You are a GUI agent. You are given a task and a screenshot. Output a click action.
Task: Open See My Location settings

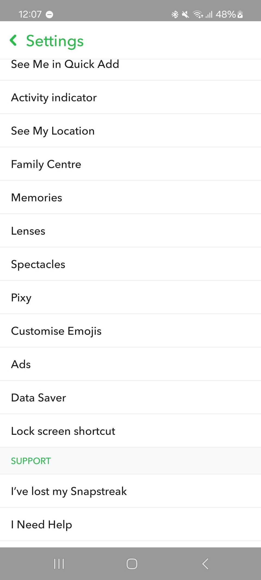point(53,131)
